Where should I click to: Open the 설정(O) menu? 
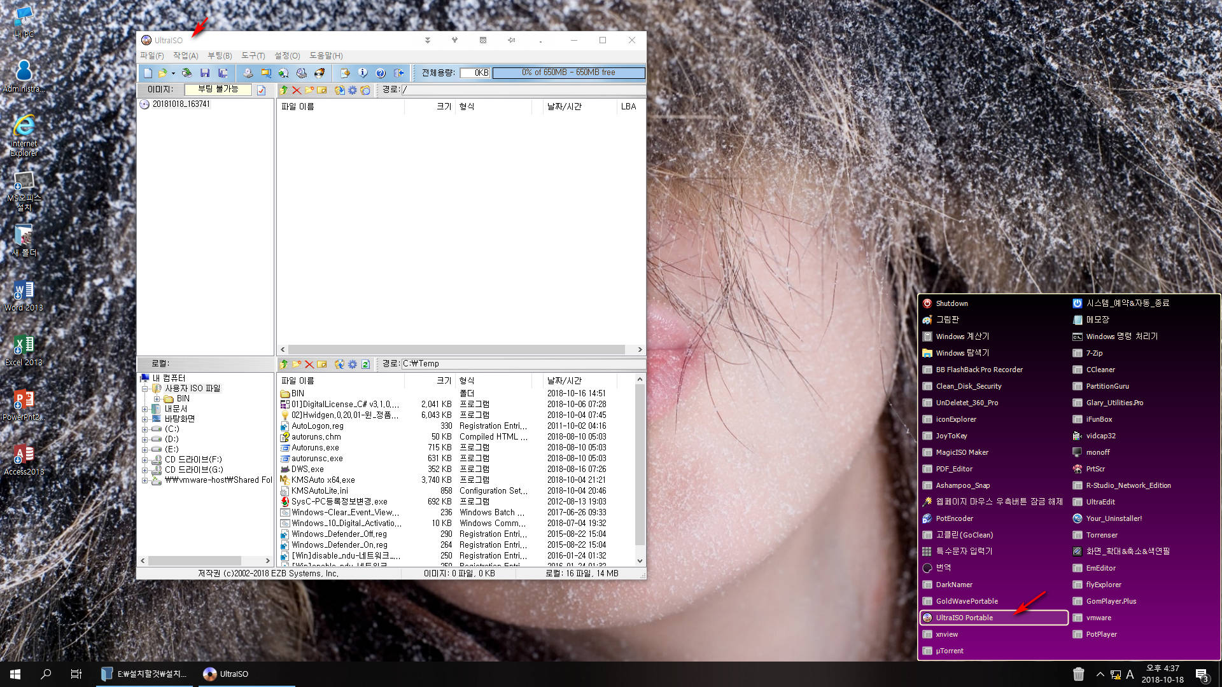287,56
